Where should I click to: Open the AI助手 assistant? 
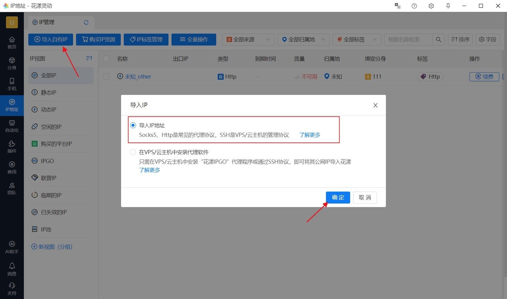coord(12,247)
